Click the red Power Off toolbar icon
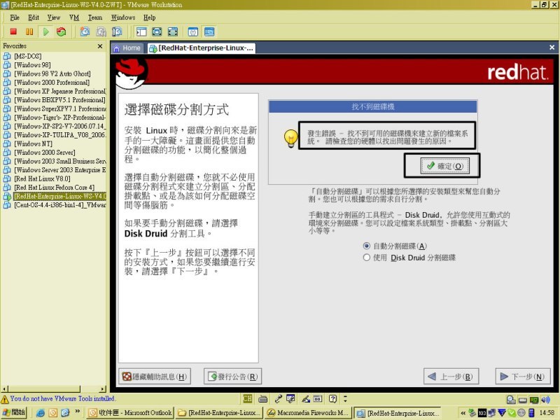 [x=13, y=31]
